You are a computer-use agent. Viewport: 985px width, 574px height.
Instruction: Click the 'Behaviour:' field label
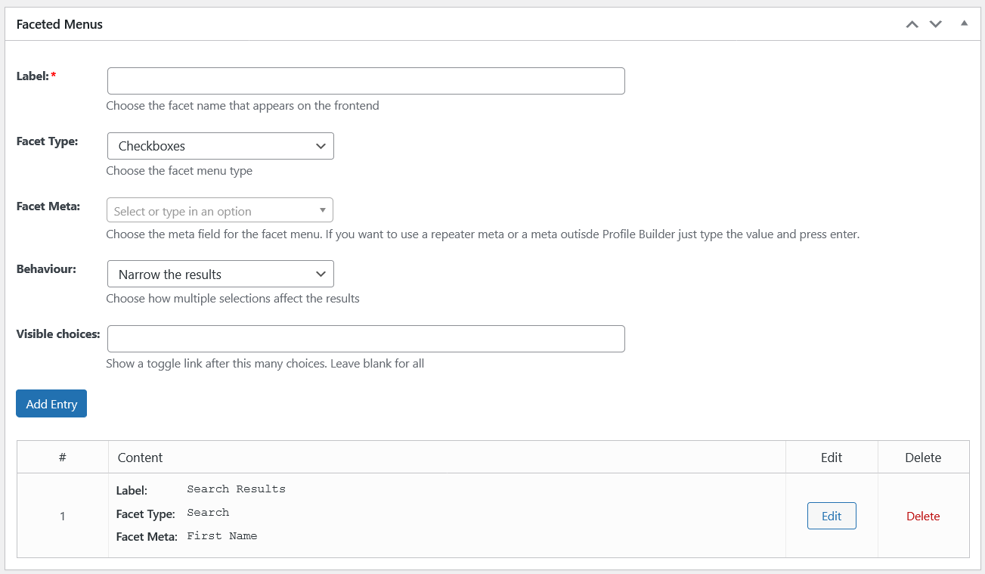pyautogui.click(x=46, y=269)
